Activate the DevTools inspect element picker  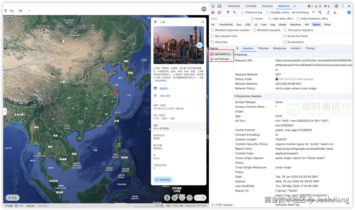(213, 6)
